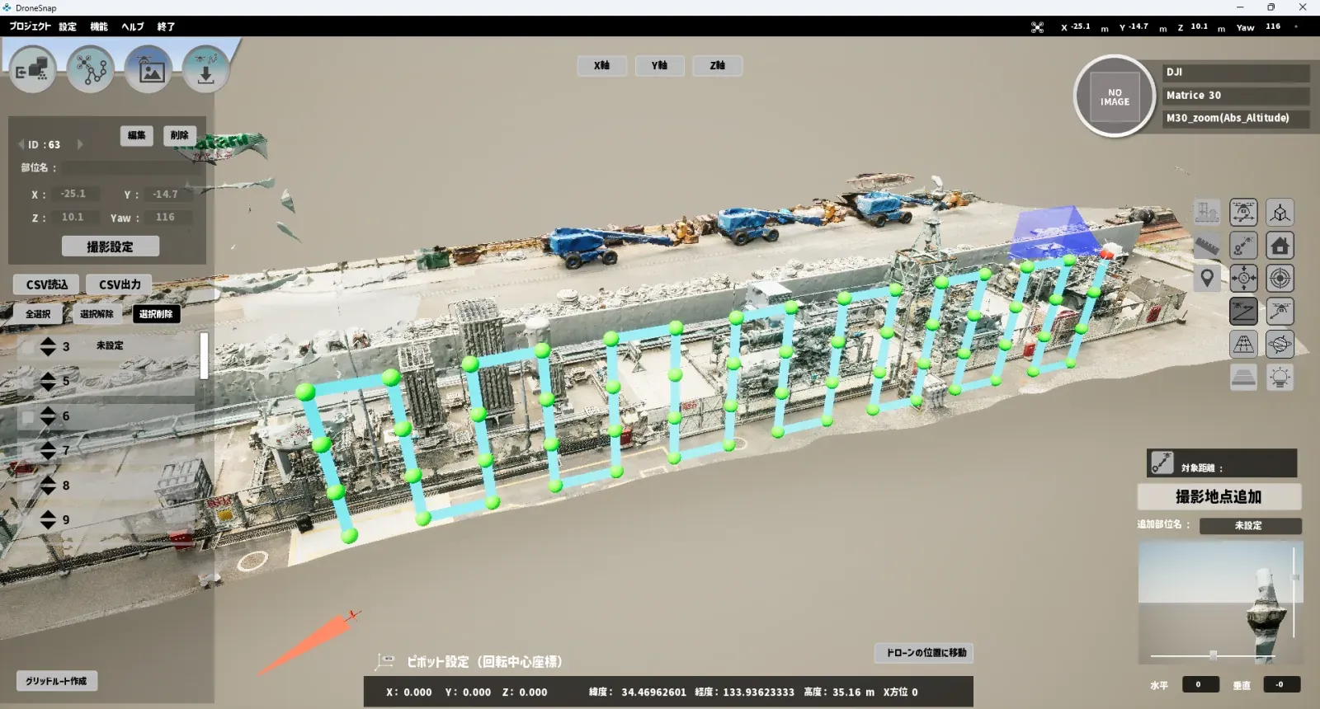Click the 撮影設定 button
This screenshot has height=709, width=1320.
pyautogui.click(x=111, y=247)
